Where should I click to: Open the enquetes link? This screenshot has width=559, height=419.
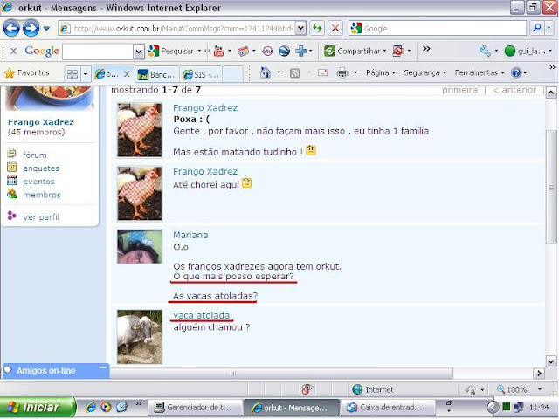41,168
